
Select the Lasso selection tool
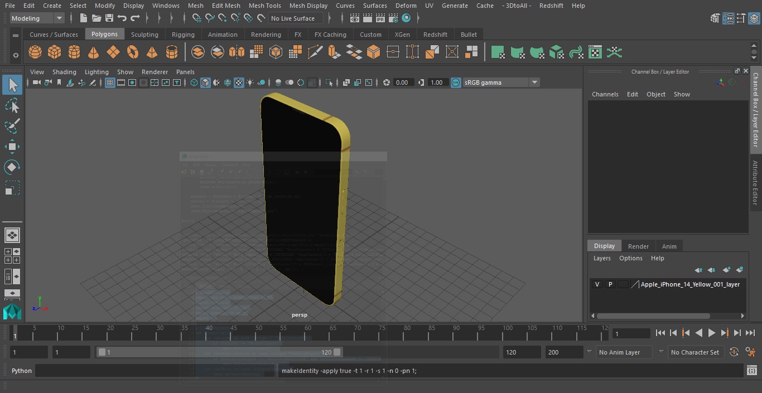click(12, 105)
